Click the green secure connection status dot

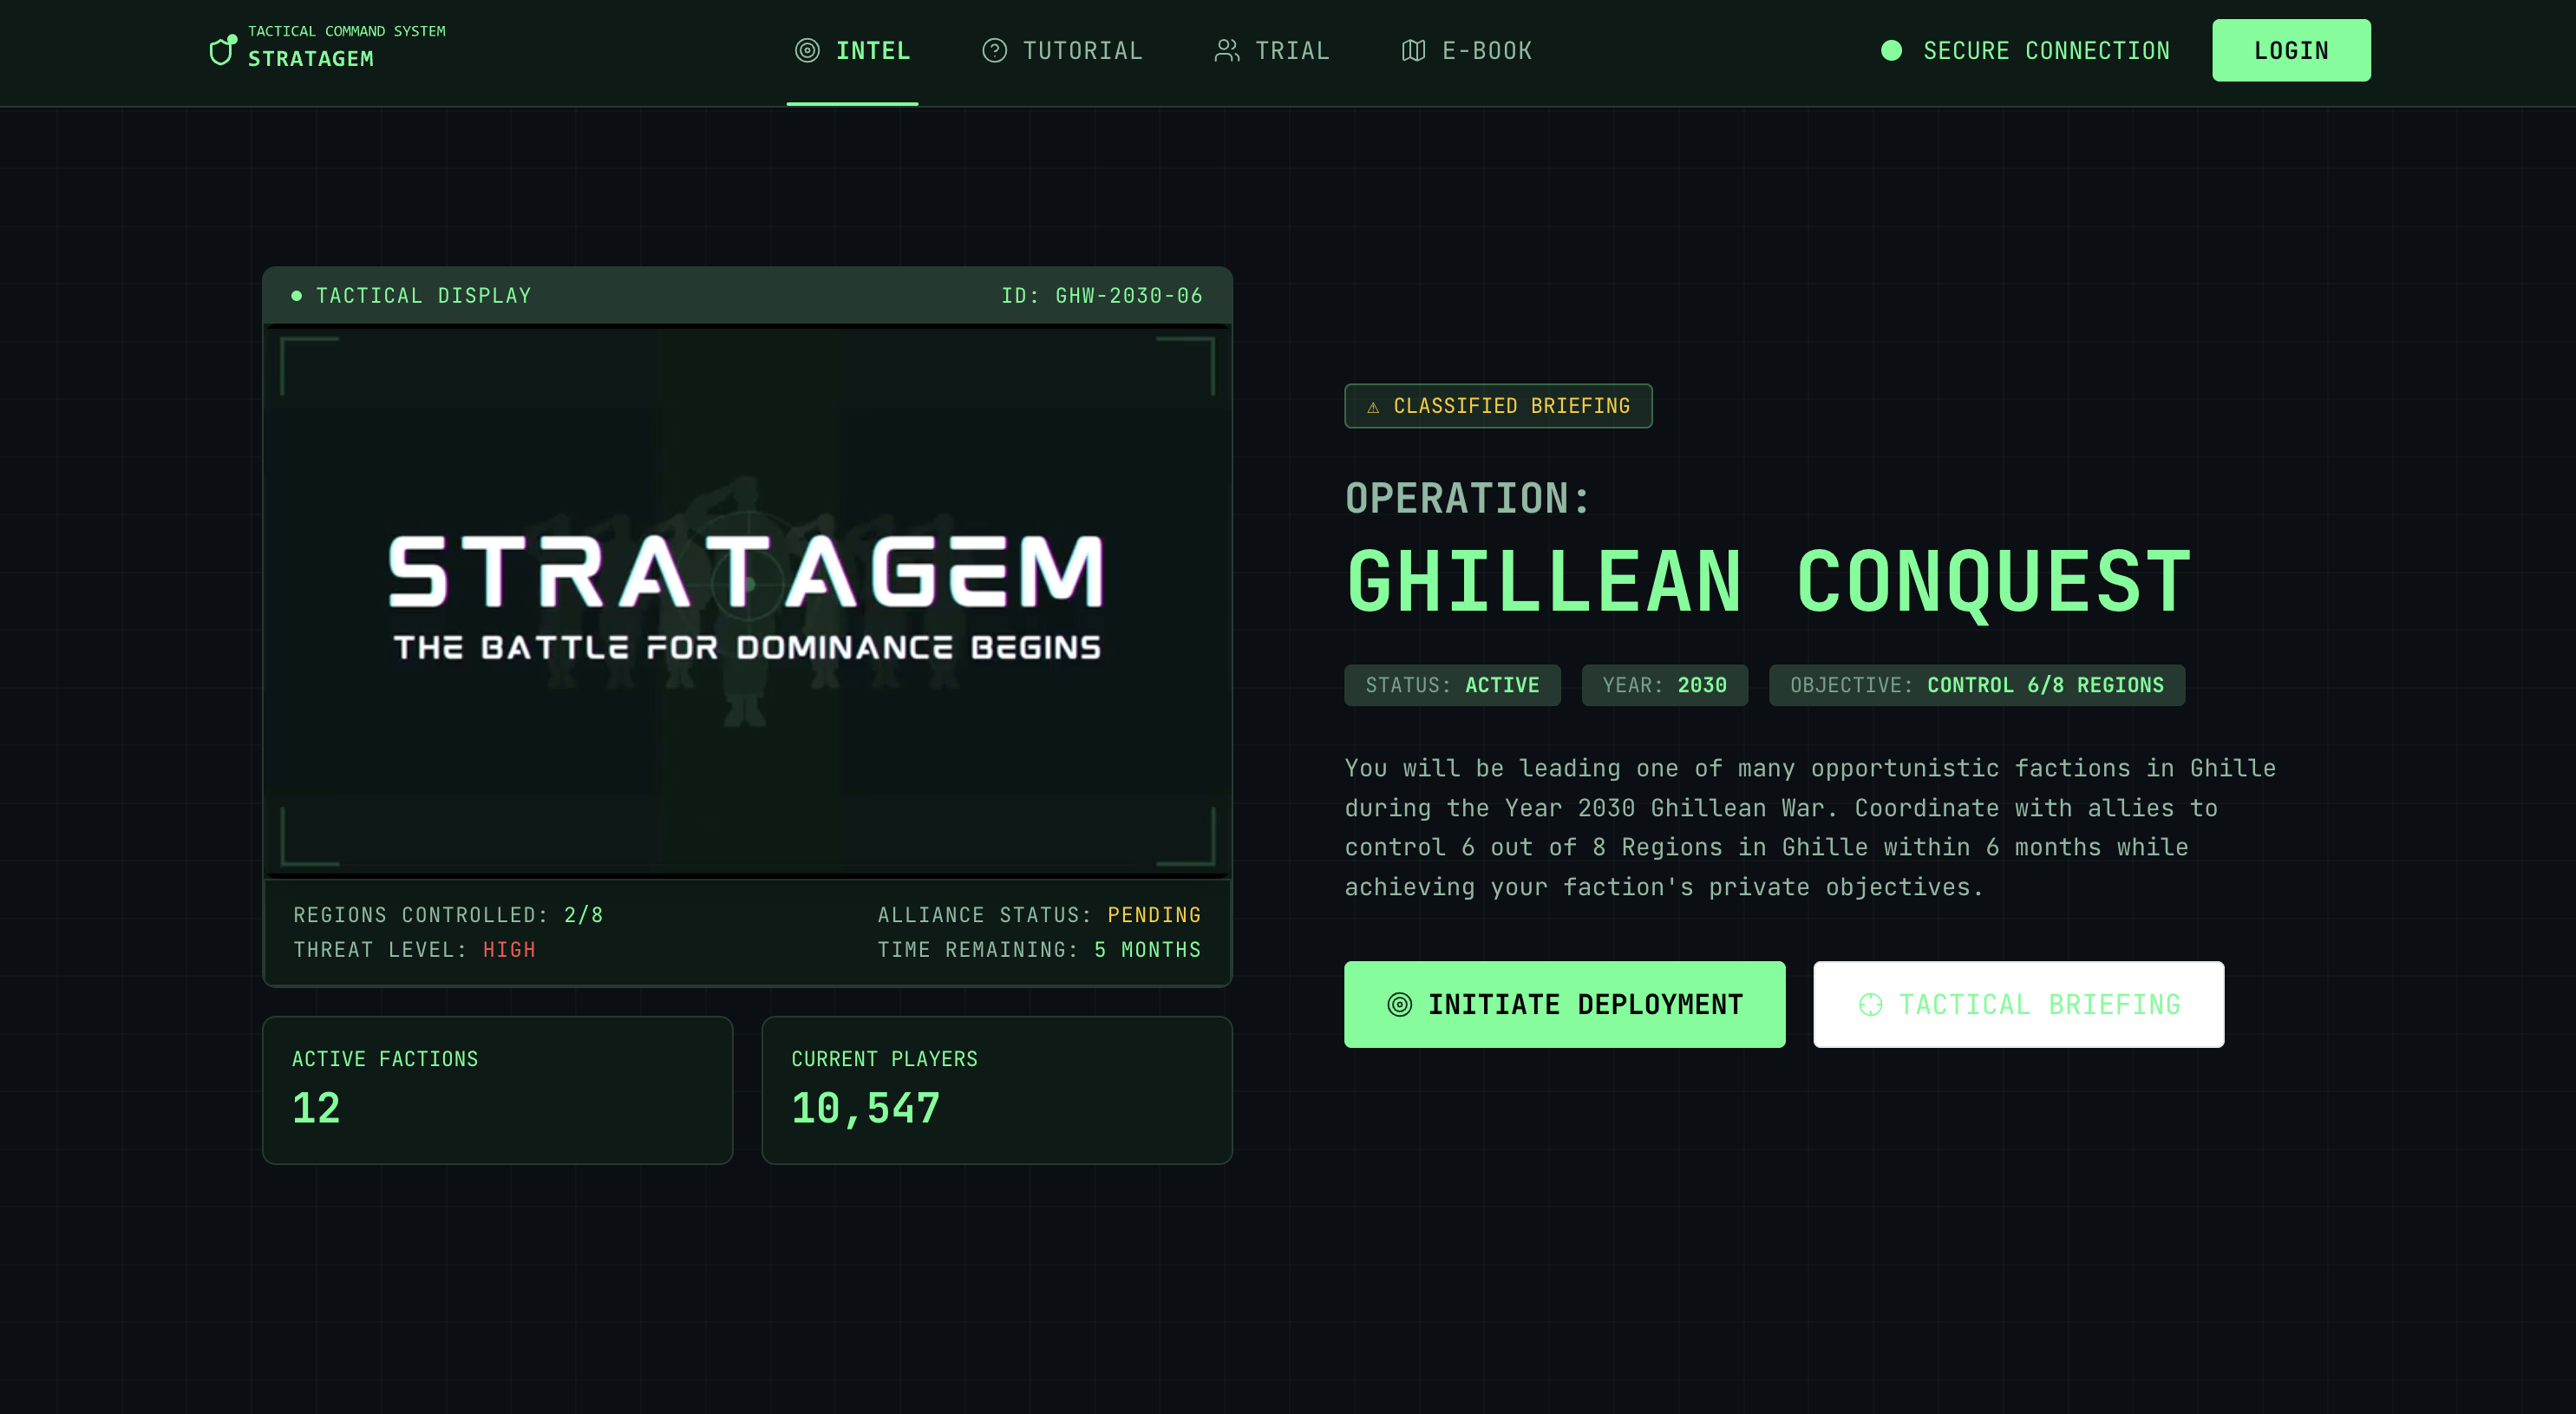coord(1891,50)
